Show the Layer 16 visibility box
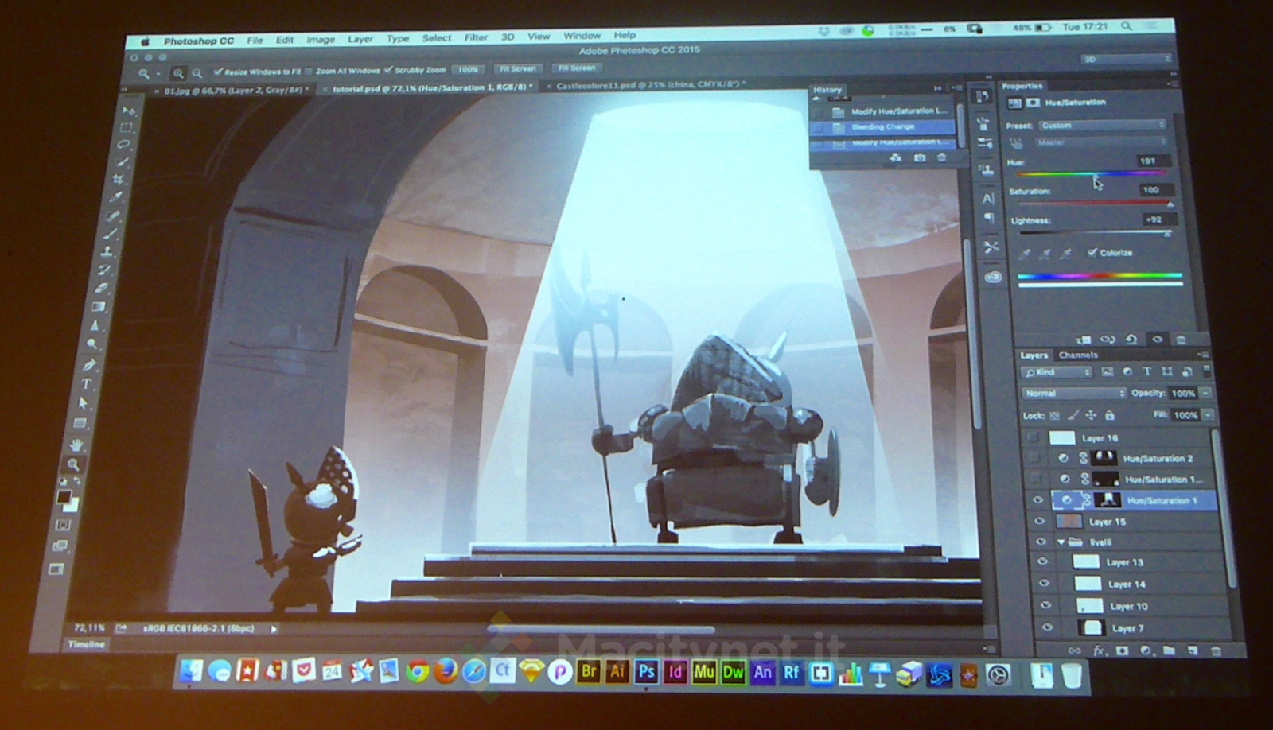Screen dimensions: 1273x730 pos(1033,437)
